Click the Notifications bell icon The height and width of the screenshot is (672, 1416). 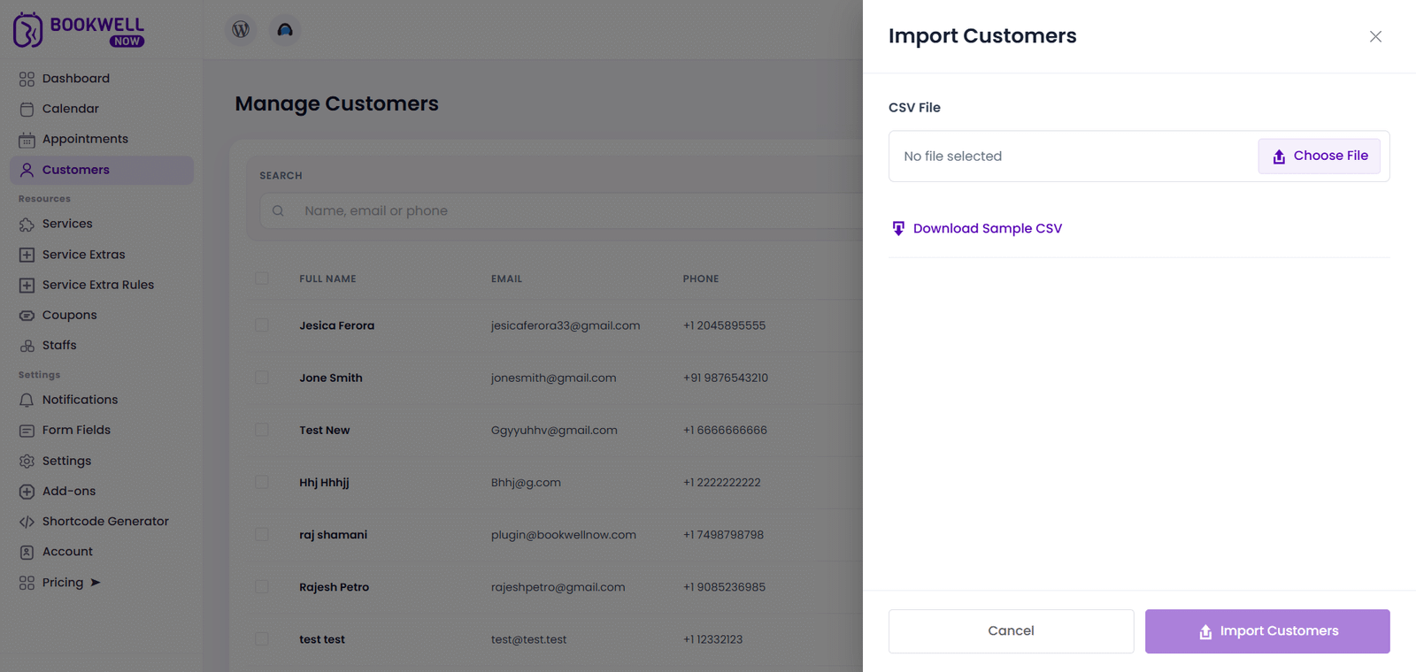point(27,401)
